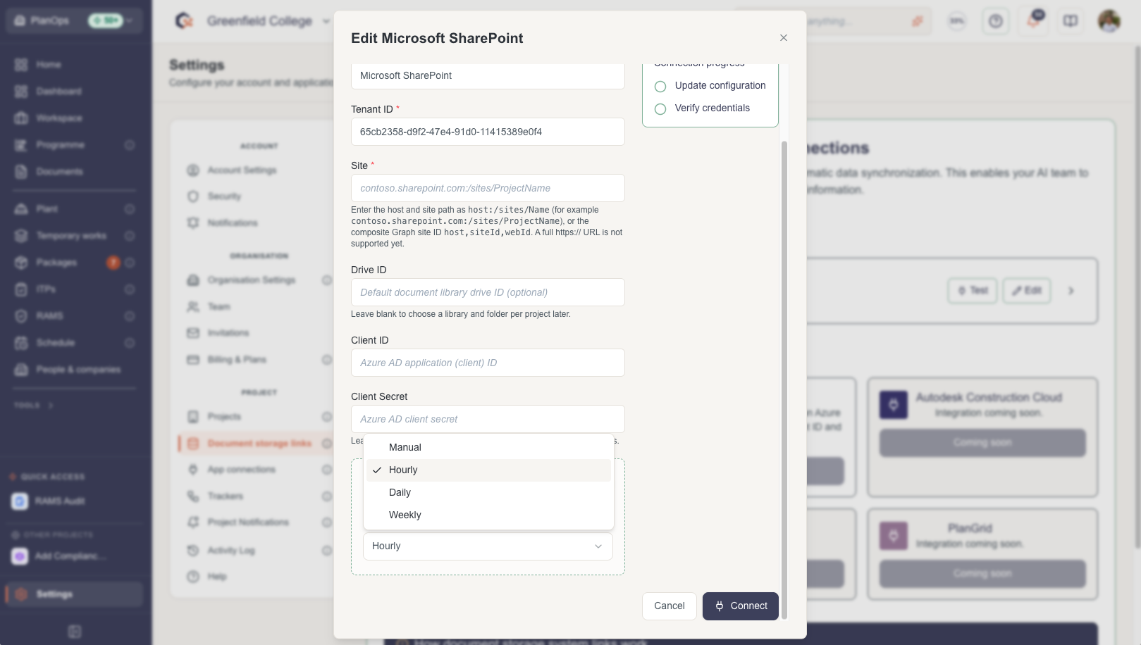Choose the checked Hourly option
This screenshot has width=1141, height=645.
pyautogui.click(x=488, y=470)
